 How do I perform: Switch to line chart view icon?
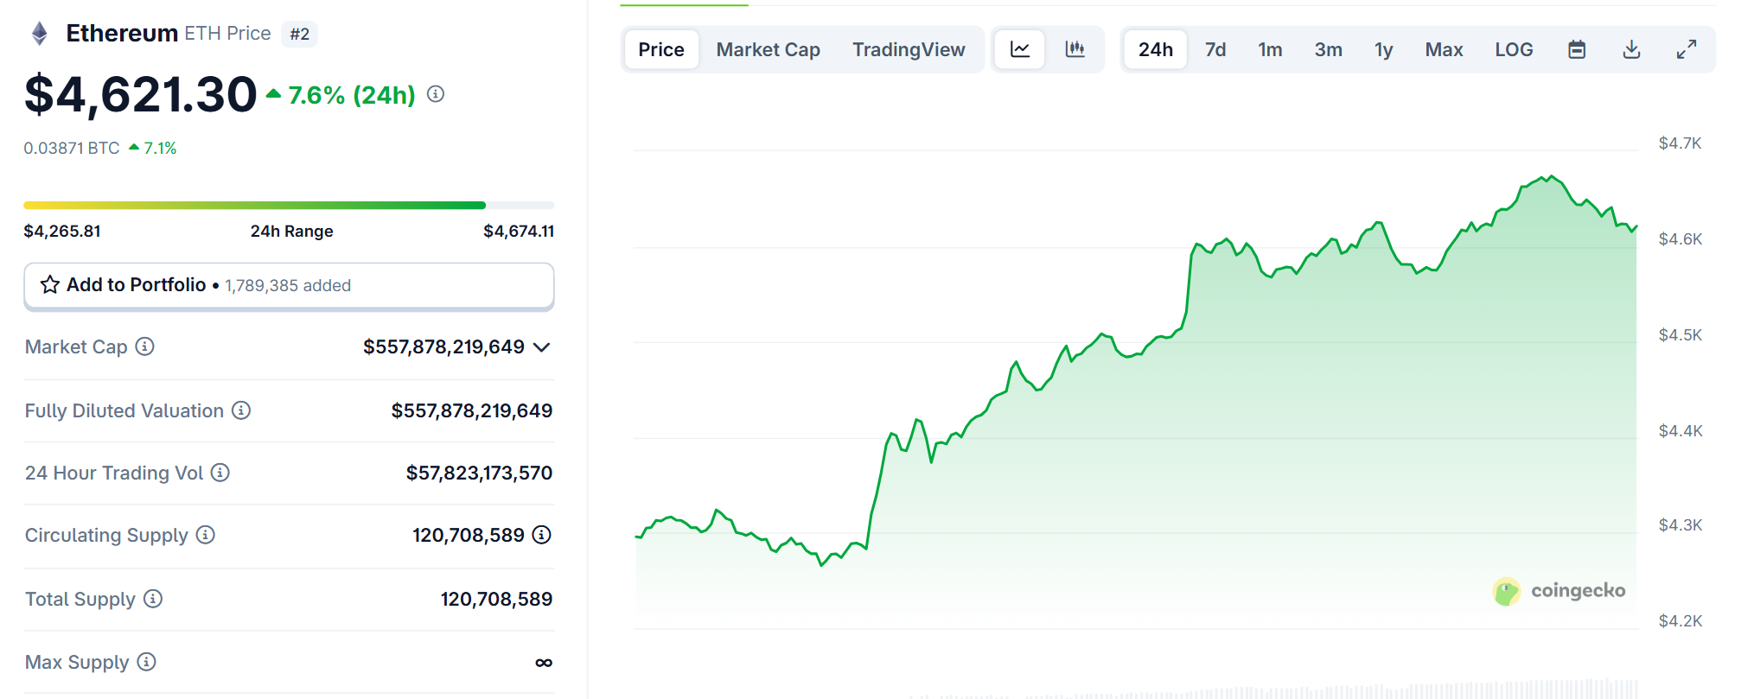point(1020,49)
